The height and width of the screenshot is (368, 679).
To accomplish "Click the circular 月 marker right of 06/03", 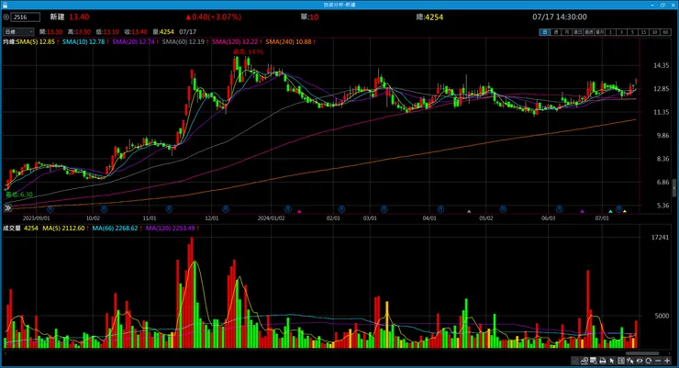I will [560, 209].
